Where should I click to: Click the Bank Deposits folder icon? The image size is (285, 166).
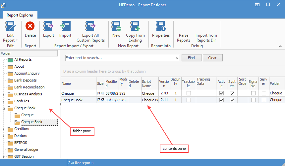[x=10, y=81]
